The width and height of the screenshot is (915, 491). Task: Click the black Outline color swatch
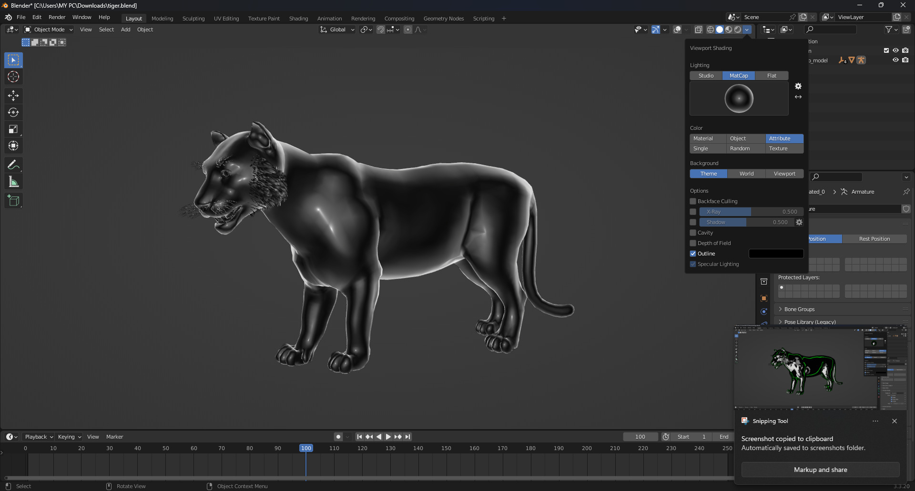click(x=776, y=254)
